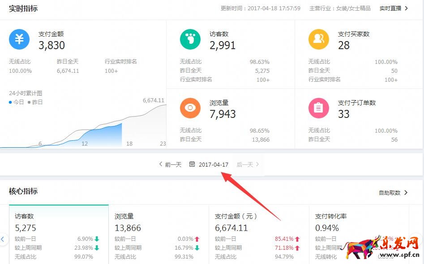Click the calendar icon beside 2017-04-17
Image resolution: width=424 pixels, height=264 pixels.
(x=192, y=164)
